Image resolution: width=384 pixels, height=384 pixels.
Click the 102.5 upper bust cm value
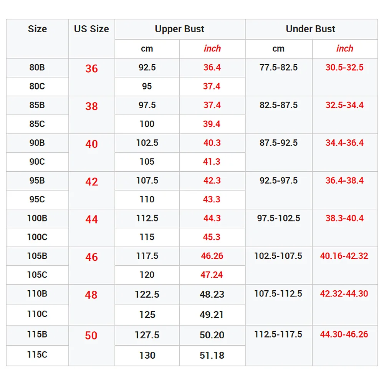coord(147,143)
